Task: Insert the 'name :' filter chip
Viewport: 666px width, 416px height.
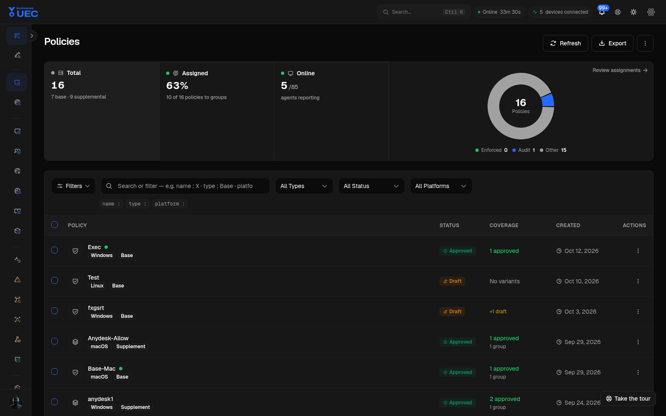Action: 111,204
